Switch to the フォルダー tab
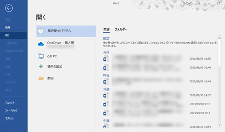The image size is (225, 132). point(121,29)
